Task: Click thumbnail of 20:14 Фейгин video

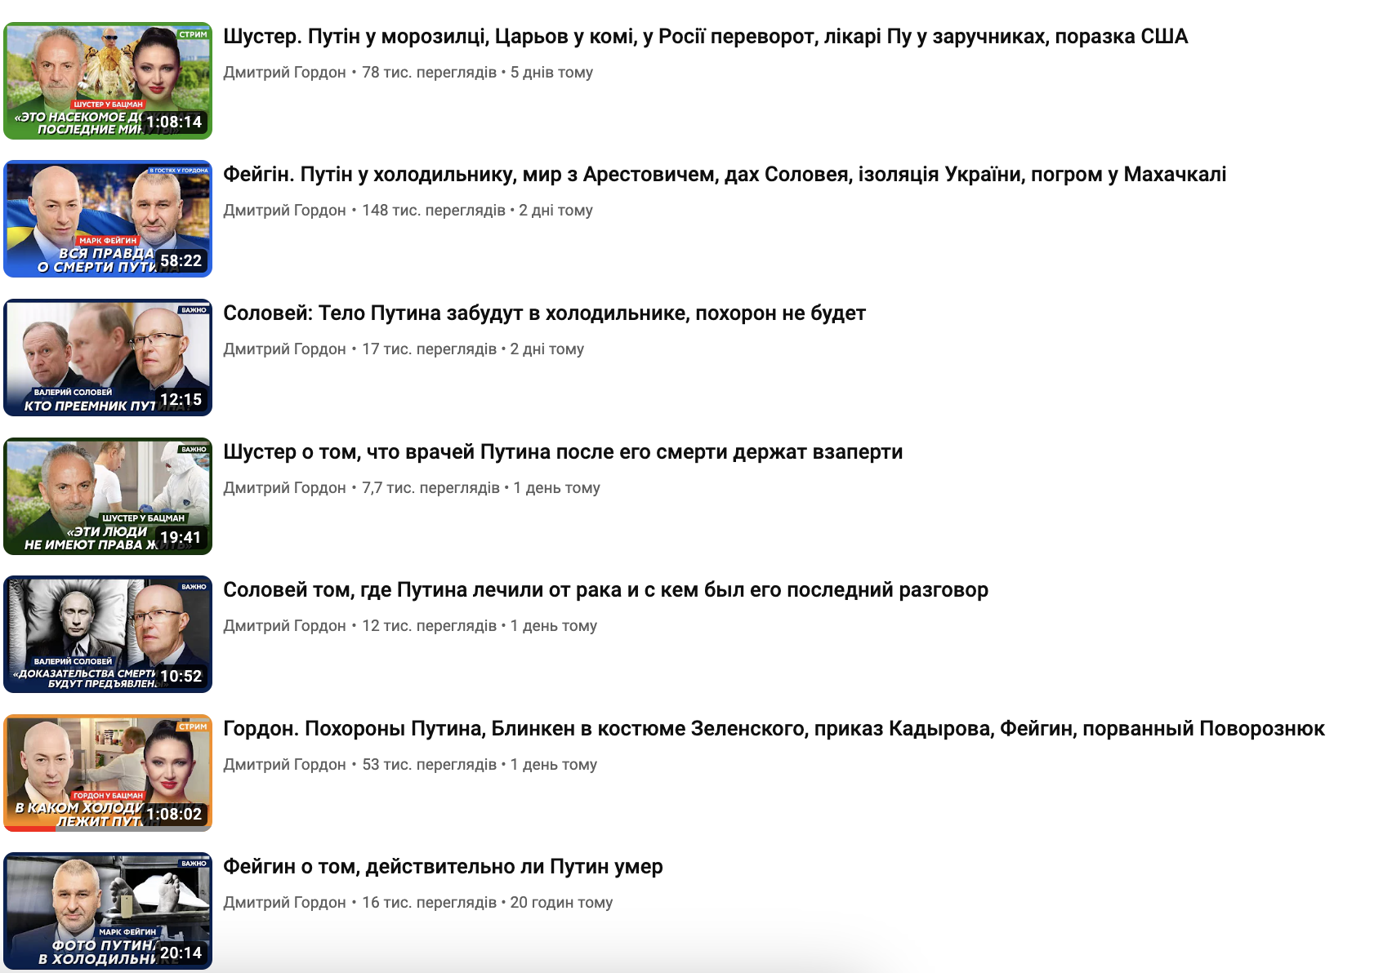Action: [x=108, y=911]
